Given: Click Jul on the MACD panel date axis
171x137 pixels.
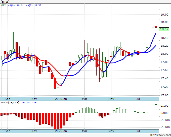Looking at the screenshot, I should tap(138, 131).
